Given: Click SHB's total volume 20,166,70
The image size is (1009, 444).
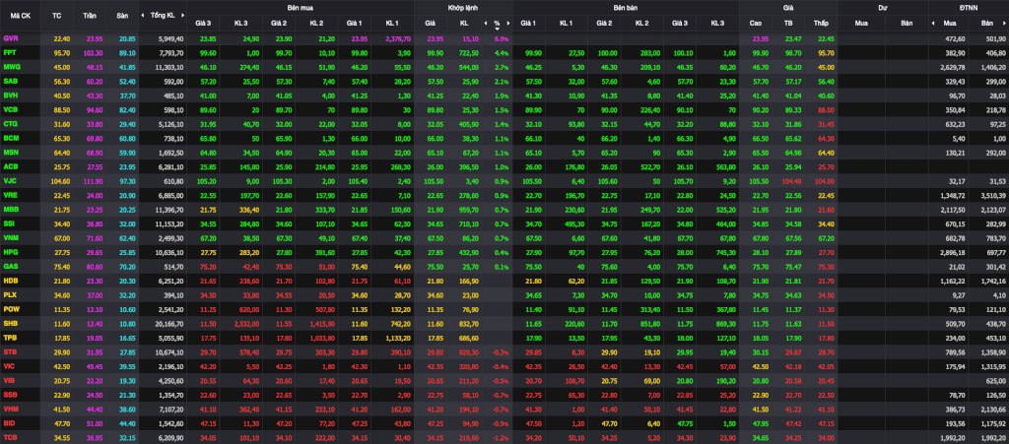Looking at the screenshot, I should [170, 322].
